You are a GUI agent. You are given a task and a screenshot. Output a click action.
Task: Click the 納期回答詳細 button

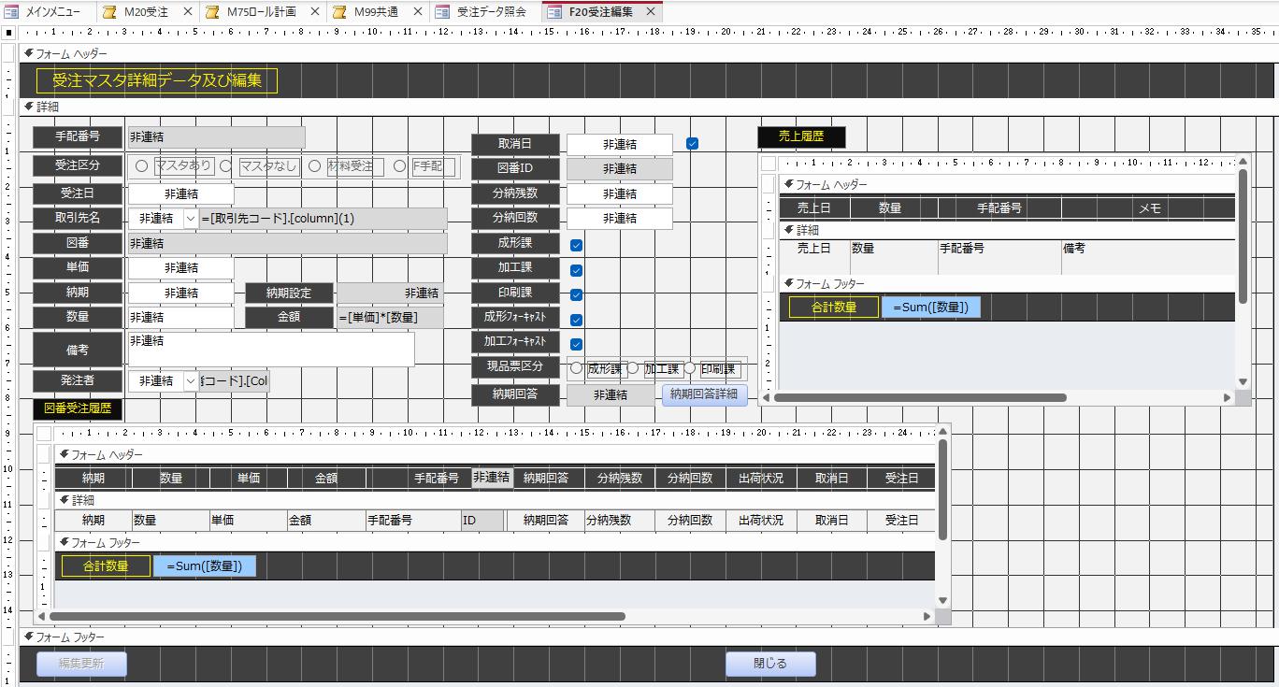[x=704, y=394]
